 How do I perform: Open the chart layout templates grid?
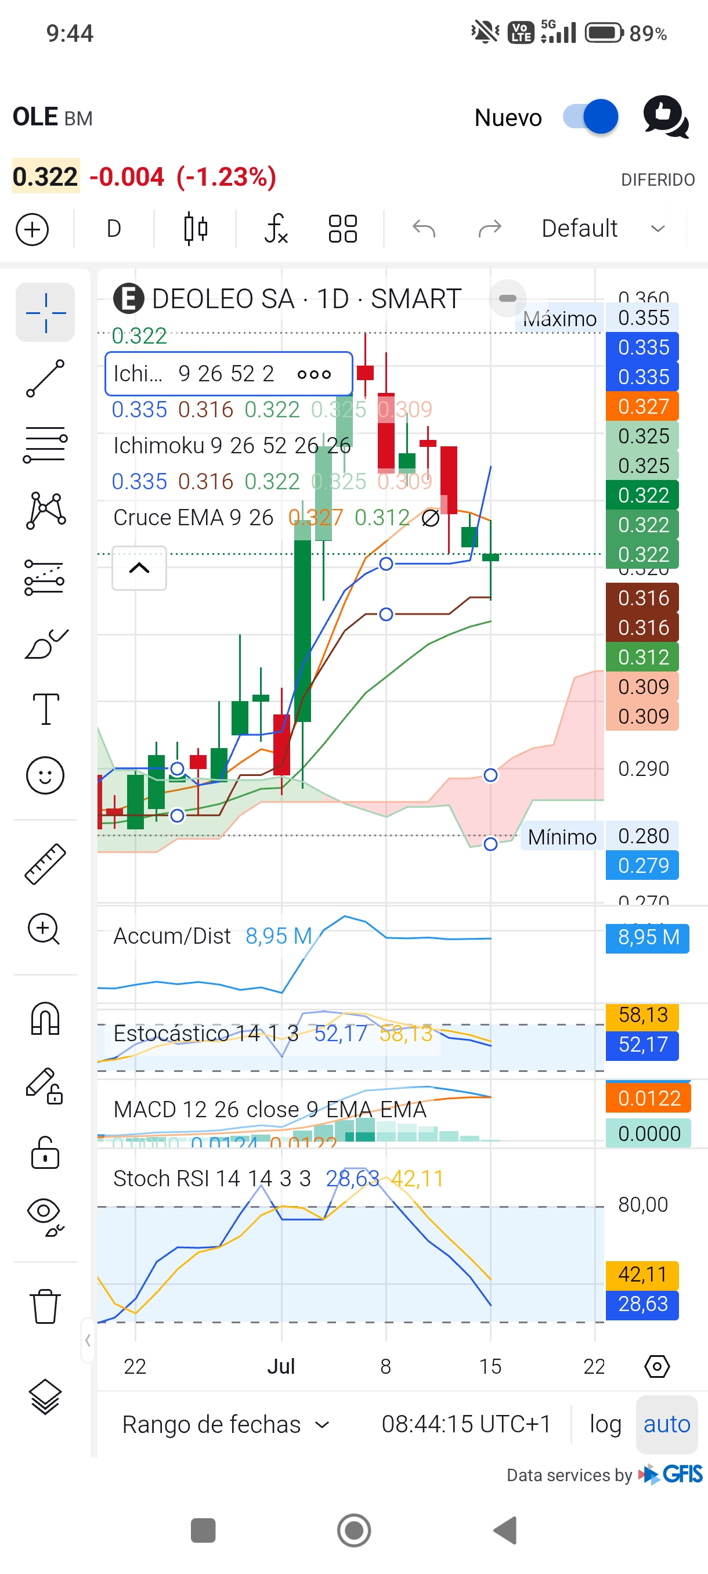point(343,229)
